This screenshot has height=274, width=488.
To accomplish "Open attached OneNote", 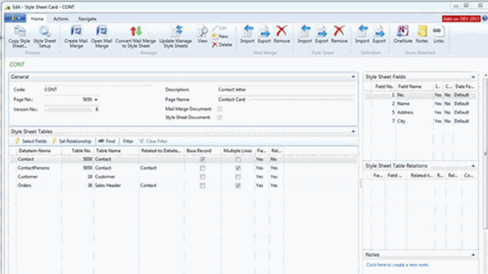I will pyautogui.click(x=403, y=34).
